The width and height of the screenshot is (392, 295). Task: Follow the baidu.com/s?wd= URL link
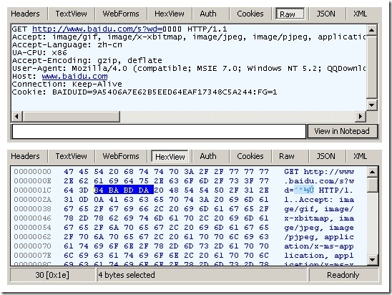97,29
